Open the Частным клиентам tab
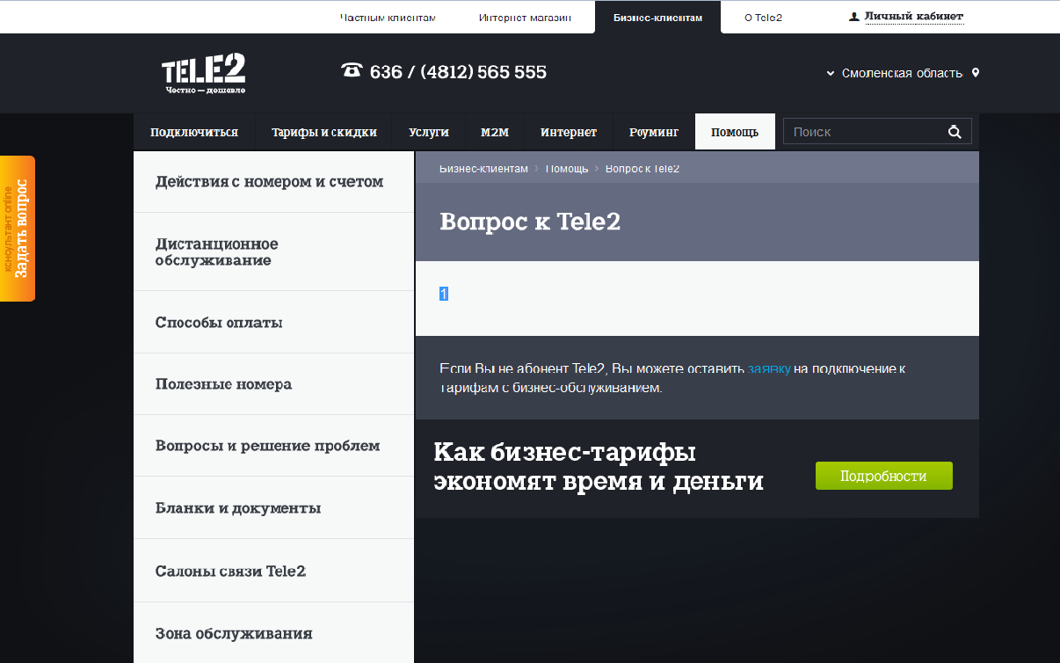The height and width of the screenshot is (663, 1060). pyautogui.click(x=388, y=17)
